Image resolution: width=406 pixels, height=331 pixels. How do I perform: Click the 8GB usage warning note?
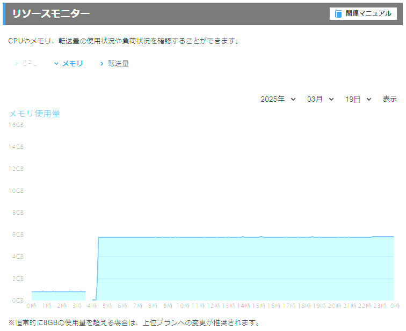(x=134, y=322)
